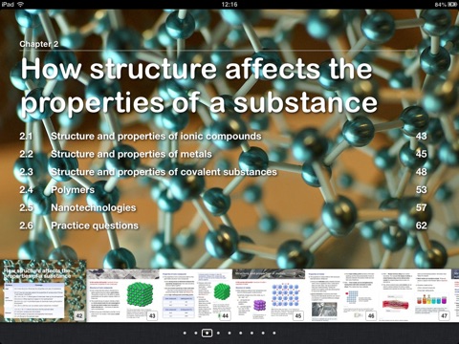This screenshot has height=344, width=459.
Task: Tap page number 62 for Practice questions
Action: tap(421, 226)
